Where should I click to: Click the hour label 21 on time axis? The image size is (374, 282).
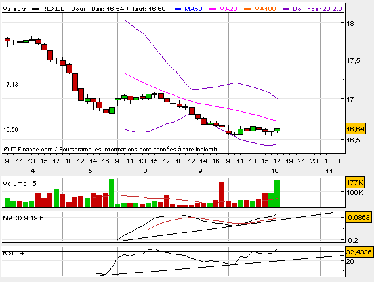[x=301, y=161]
